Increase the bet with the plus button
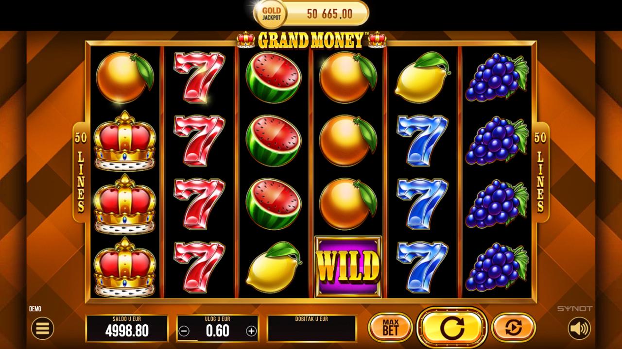Image resolution: width=622 pixels, height=349 pixels. click(251, 331)
